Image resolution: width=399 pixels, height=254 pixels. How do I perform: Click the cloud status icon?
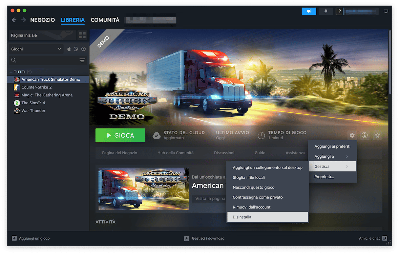157,135
